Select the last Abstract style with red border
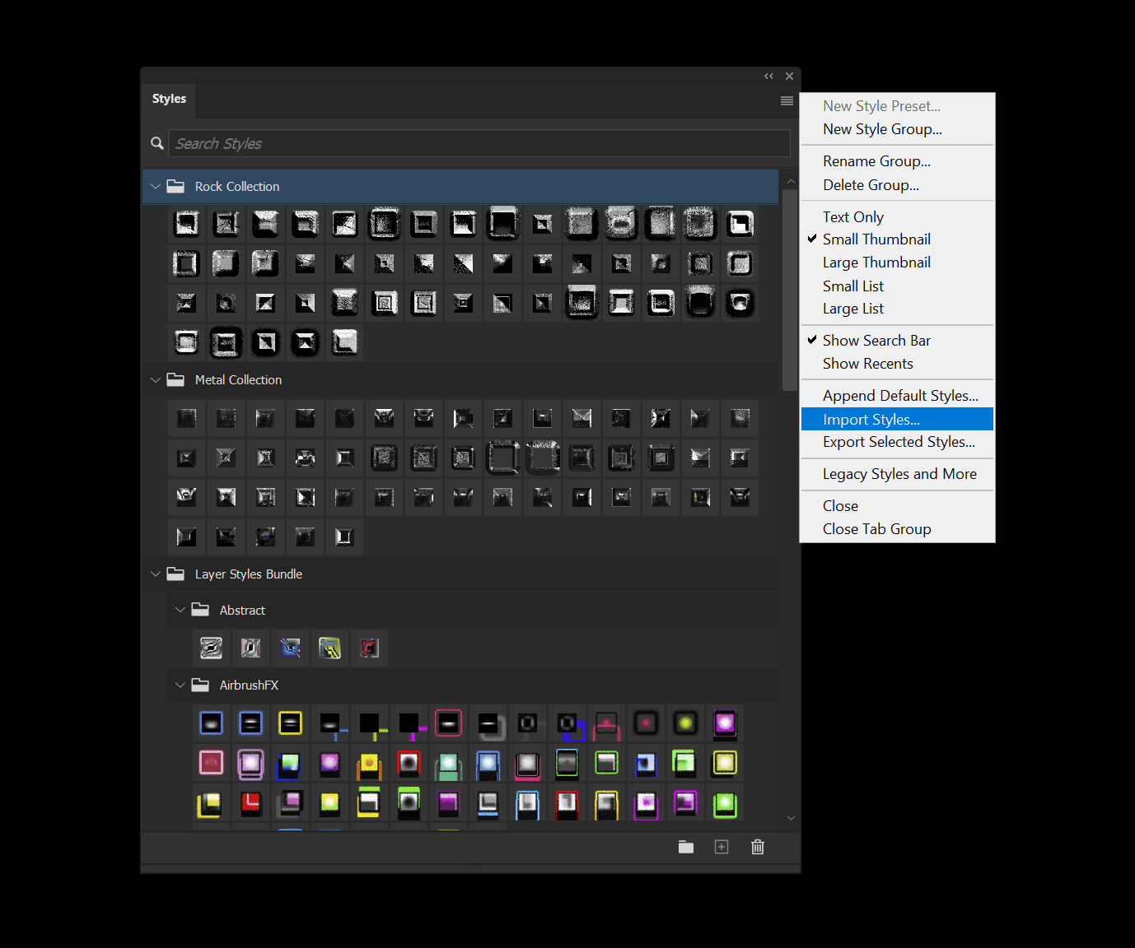1135x948 pixels. click(x=370, y=648)
